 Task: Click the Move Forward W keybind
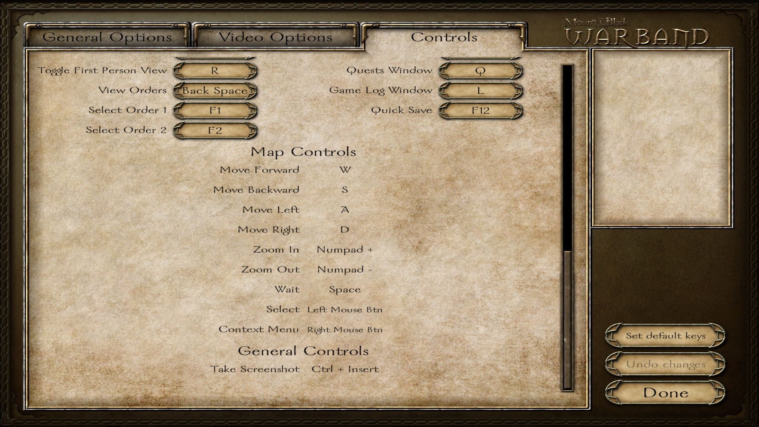click(344, 170)
